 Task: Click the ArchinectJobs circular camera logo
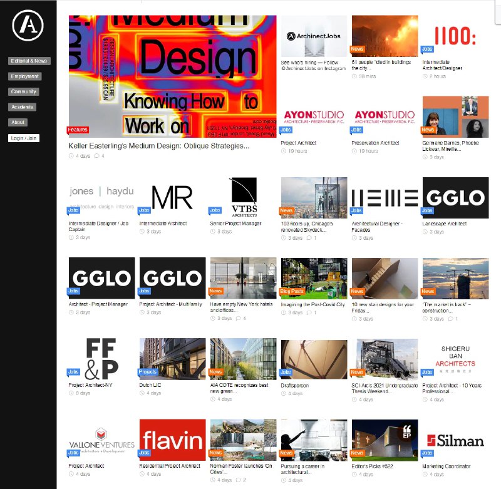(x=290, y=36)
